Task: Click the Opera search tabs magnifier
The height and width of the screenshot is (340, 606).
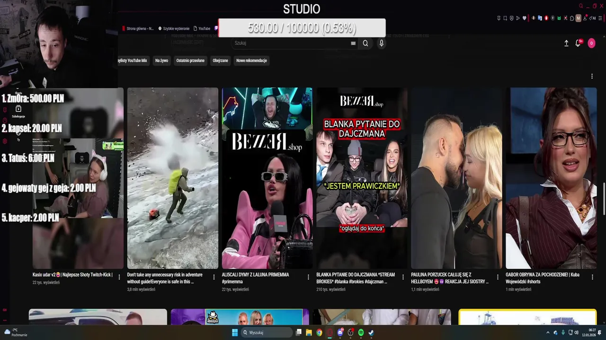Action: 581,6
